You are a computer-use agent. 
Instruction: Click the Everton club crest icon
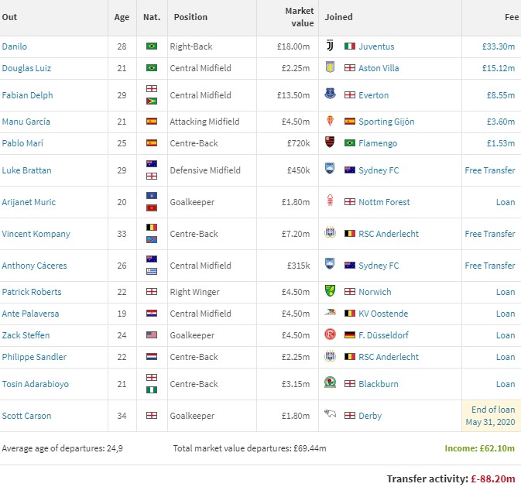[x=331, y=95]
